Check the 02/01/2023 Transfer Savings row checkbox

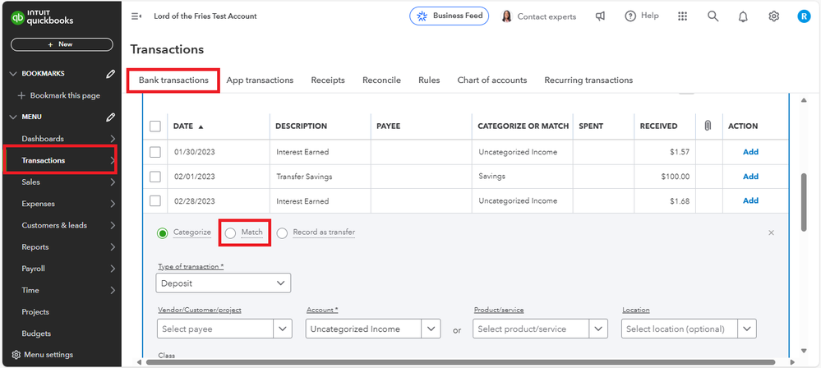pyautogui.click(x=155, y=177)
